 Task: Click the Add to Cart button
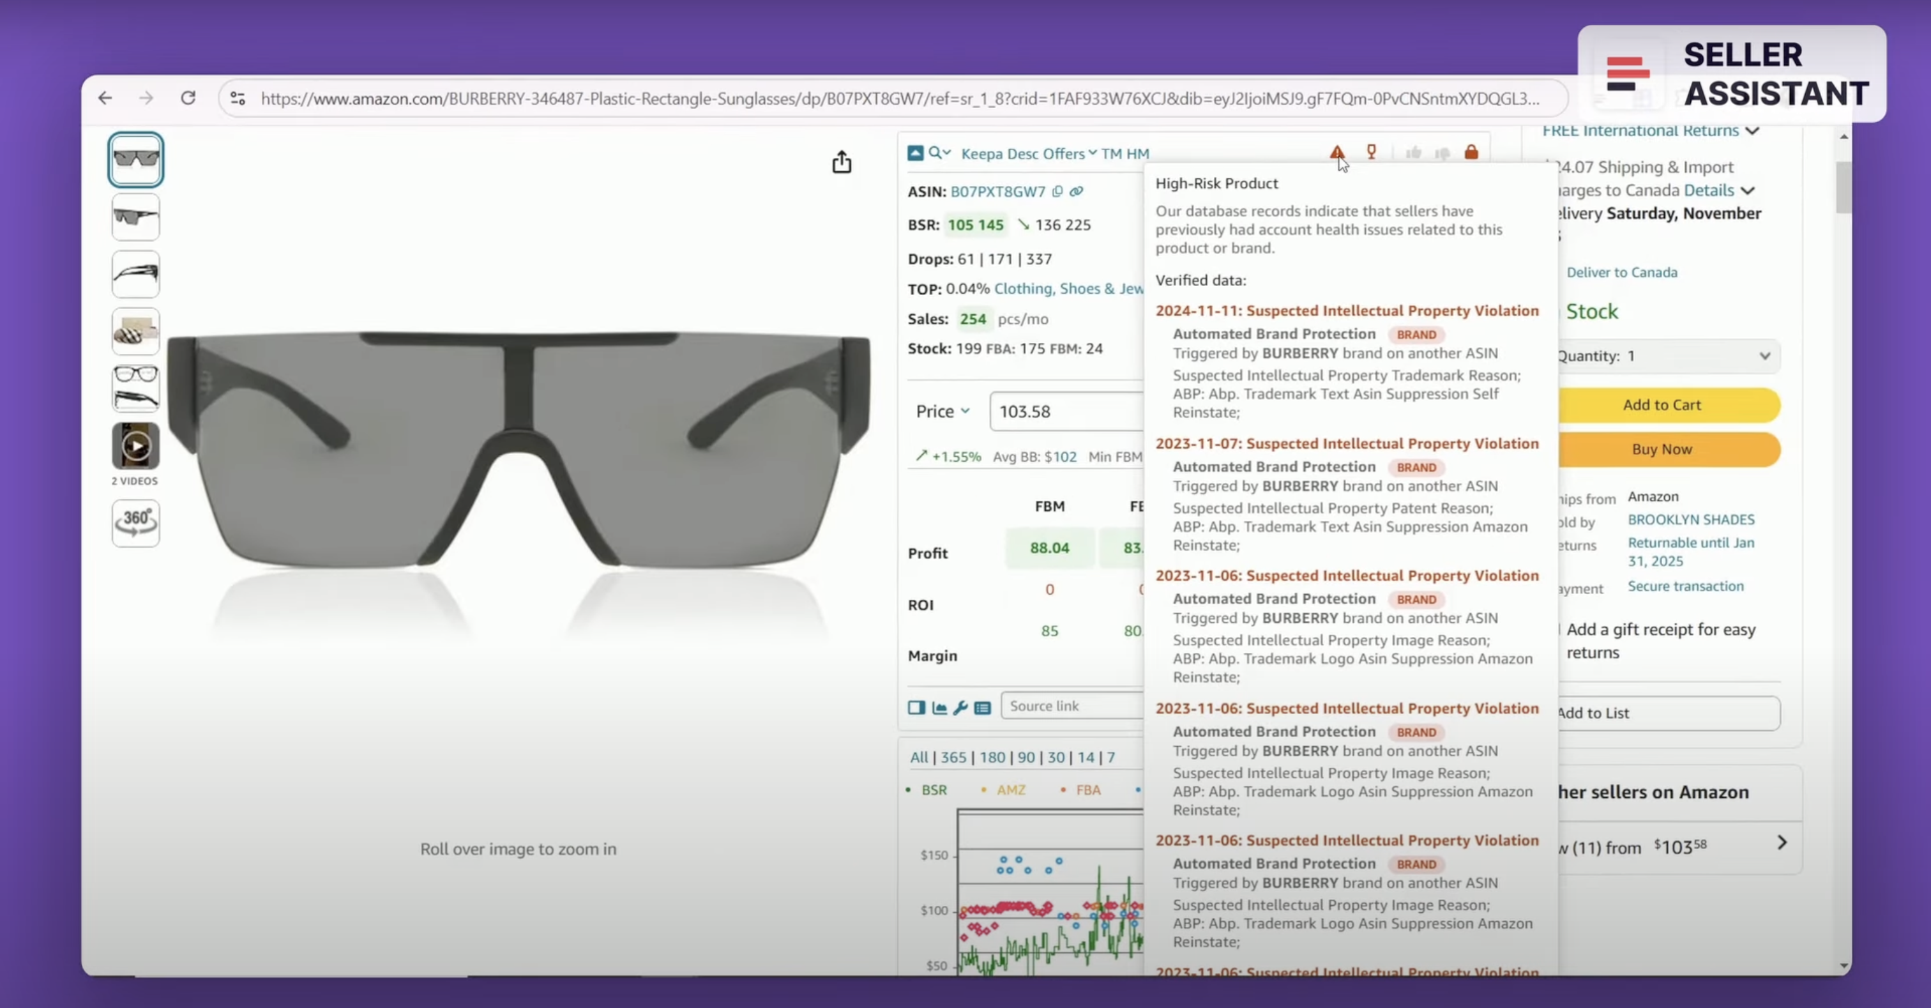coord(1662,405)
